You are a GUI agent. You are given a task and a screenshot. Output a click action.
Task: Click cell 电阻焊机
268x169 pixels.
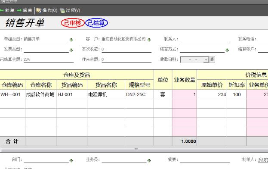coord(106,94)
